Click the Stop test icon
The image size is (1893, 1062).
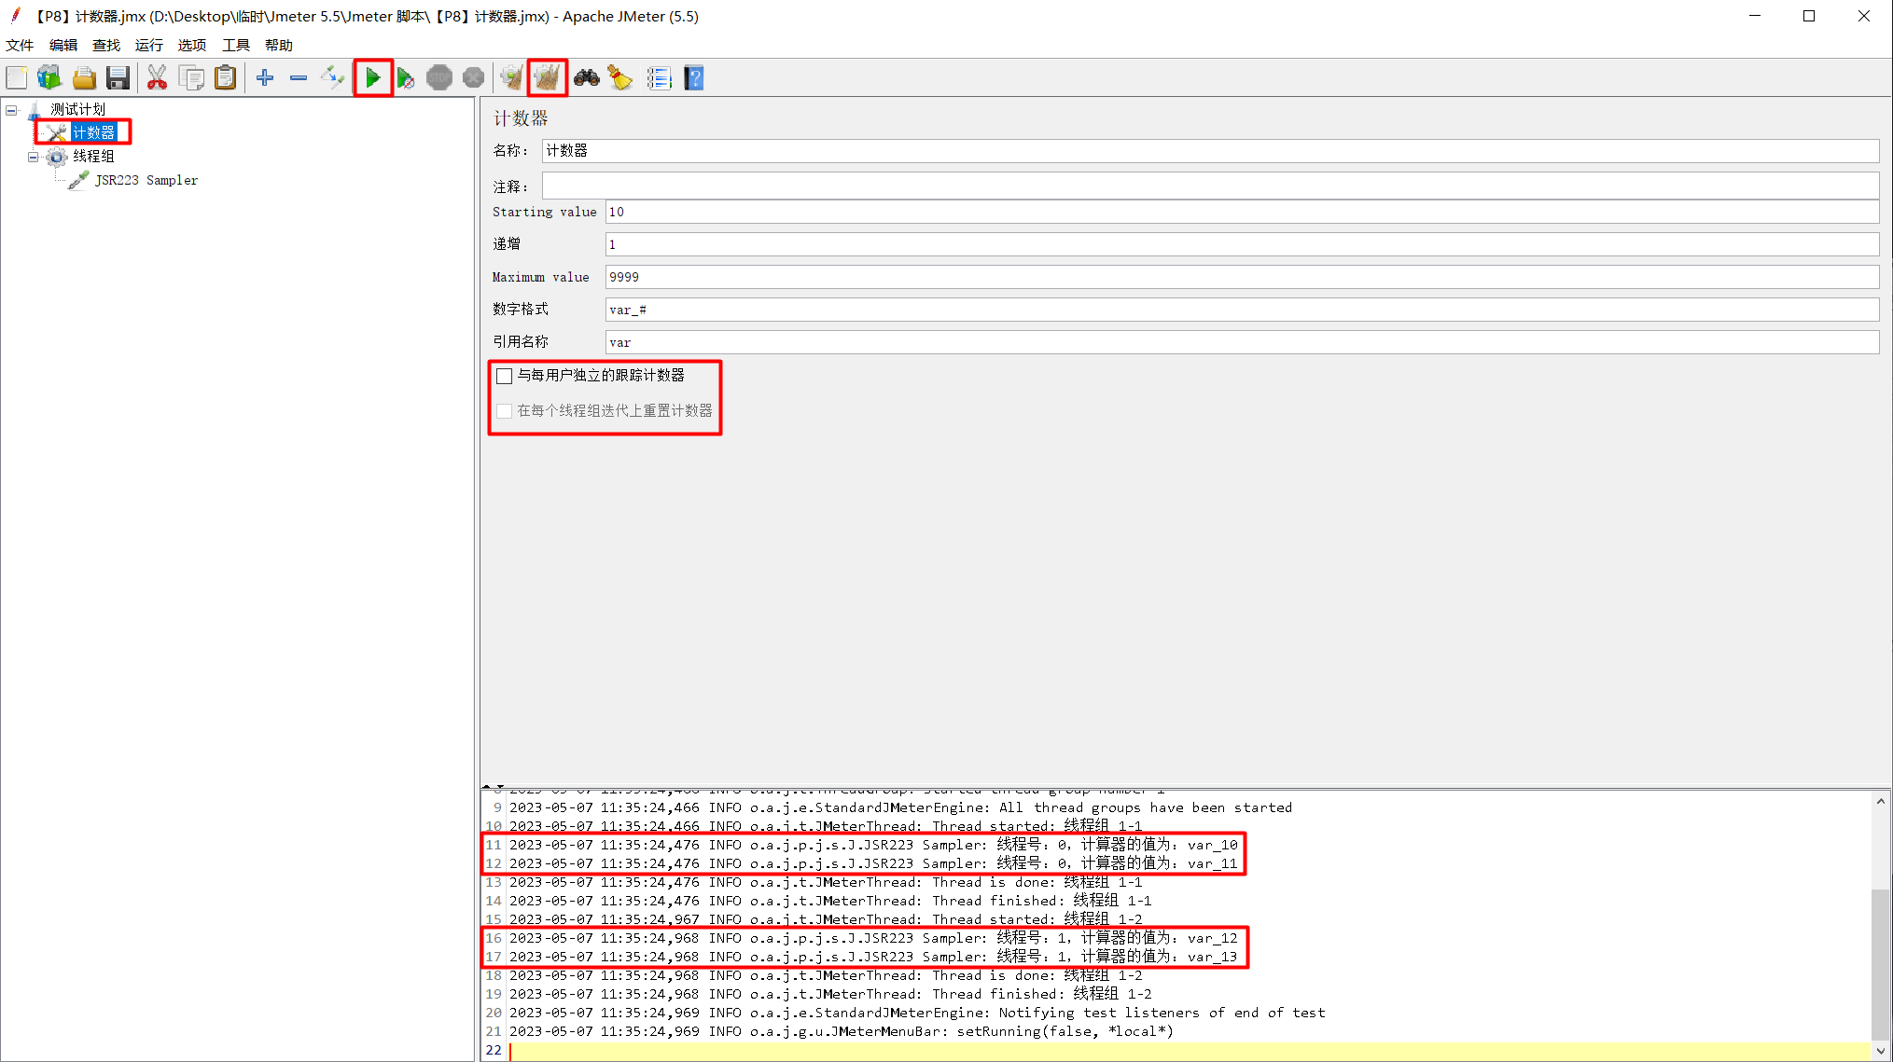click(x=439, y=78)
